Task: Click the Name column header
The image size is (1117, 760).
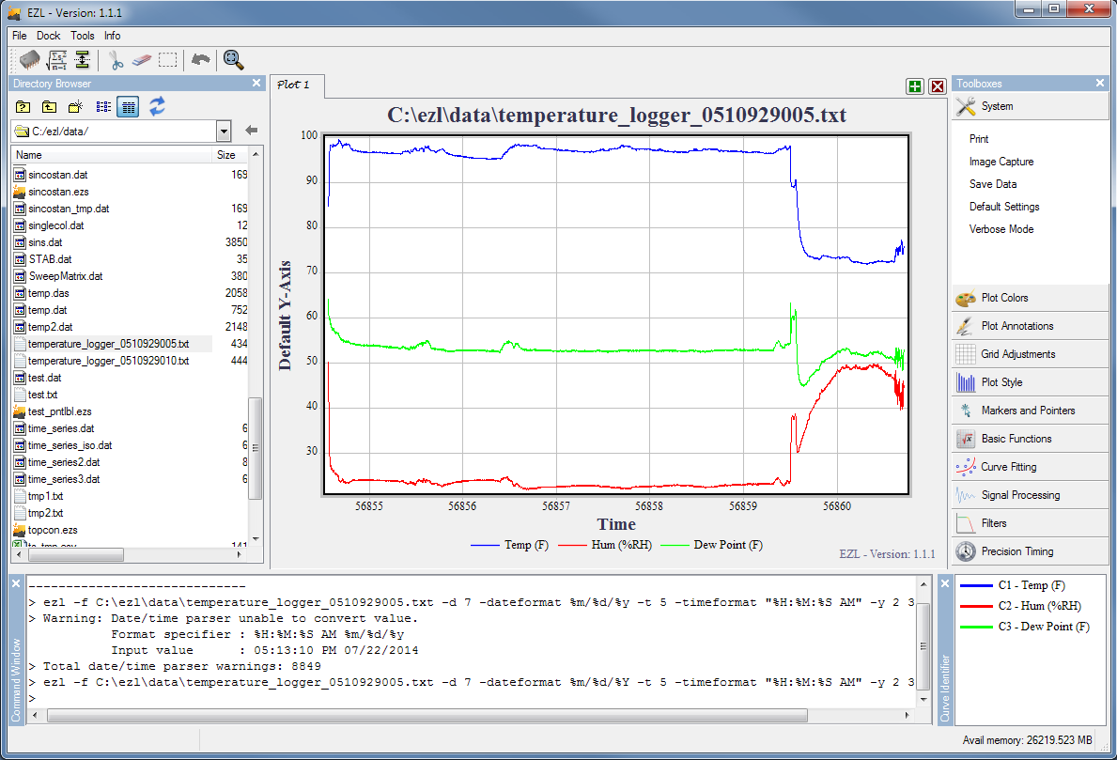Action: pyautogui.click(x=112, y=155)
